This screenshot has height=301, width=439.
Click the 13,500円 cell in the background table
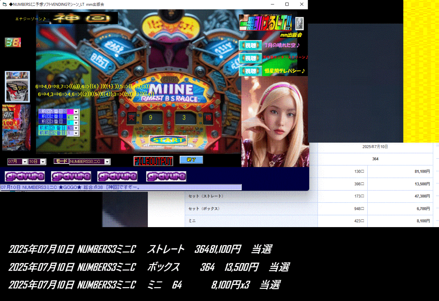(x=400, y=184)
